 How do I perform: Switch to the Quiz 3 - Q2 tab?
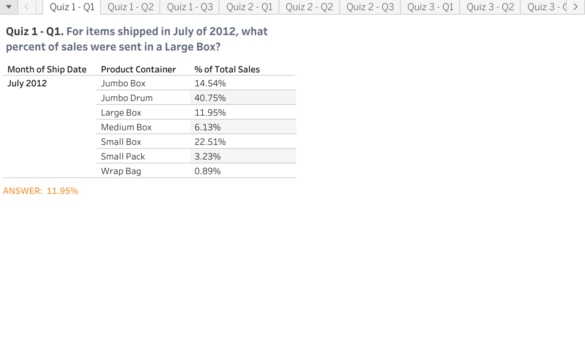pyautogui.click(x=490, y=7)
